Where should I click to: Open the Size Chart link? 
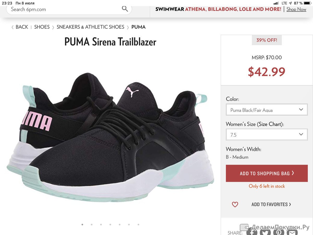[x=270, y=124]
